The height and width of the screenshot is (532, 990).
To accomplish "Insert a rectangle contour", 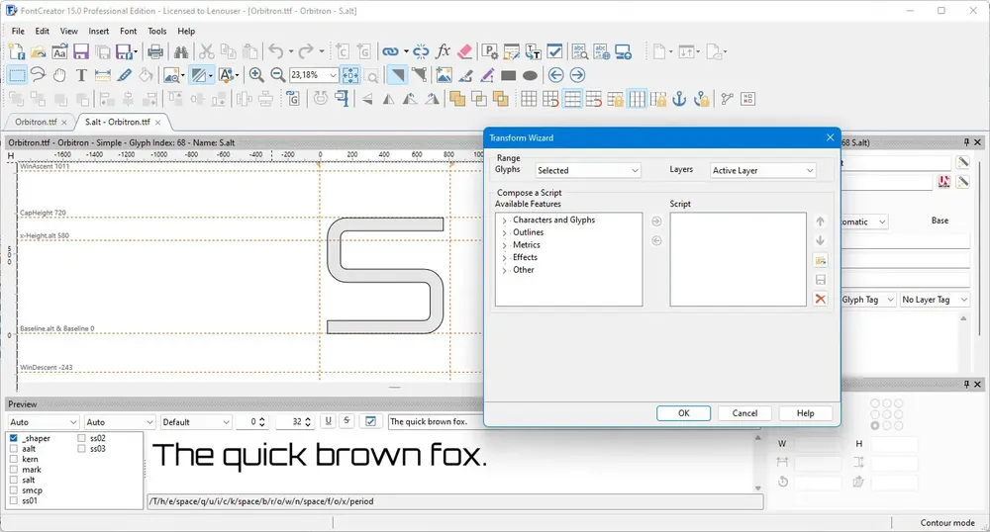I will pos(508,75).
